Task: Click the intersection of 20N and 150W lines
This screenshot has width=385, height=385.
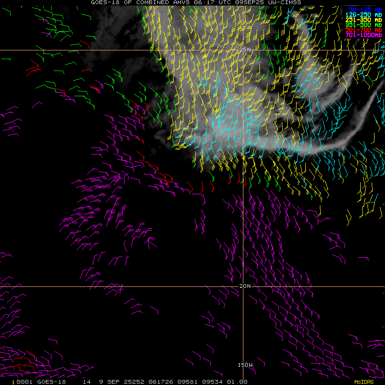Action: click(243, 287)
